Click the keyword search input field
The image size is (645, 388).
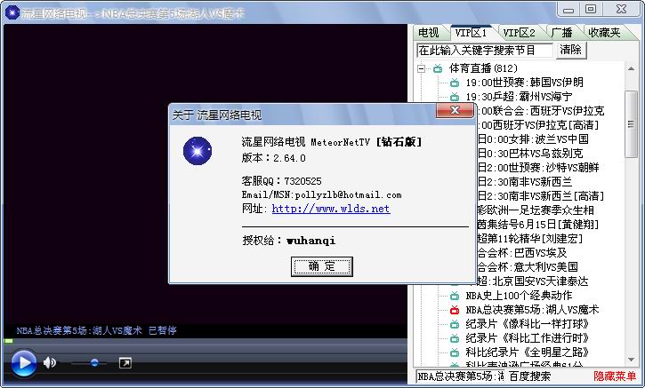(485, 51)
